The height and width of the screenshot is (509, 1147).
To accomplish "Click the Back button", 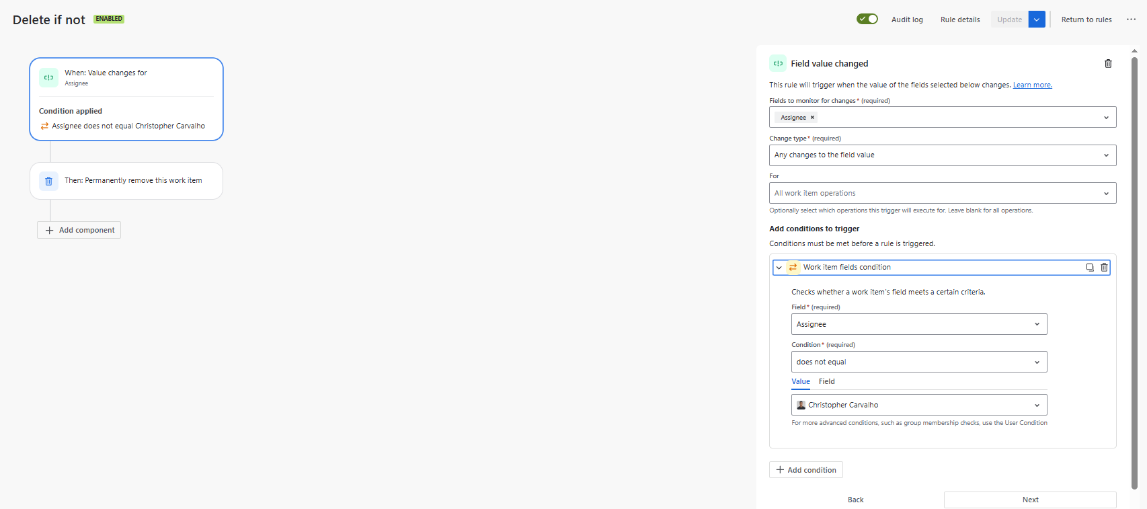I will pyautogui.click(x=856, y=500).
